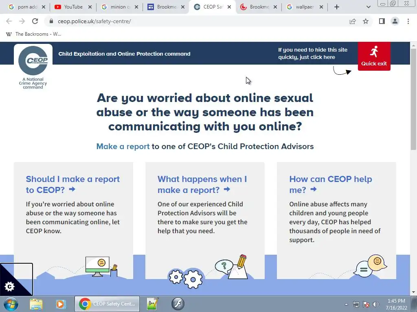Click the volume speaker tray icon
Viewport: 417px width, 312px height.
[376, 304]
